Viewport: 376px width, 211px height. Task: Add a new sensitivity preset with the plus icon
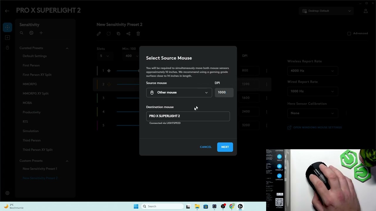(x=41, y=33)
